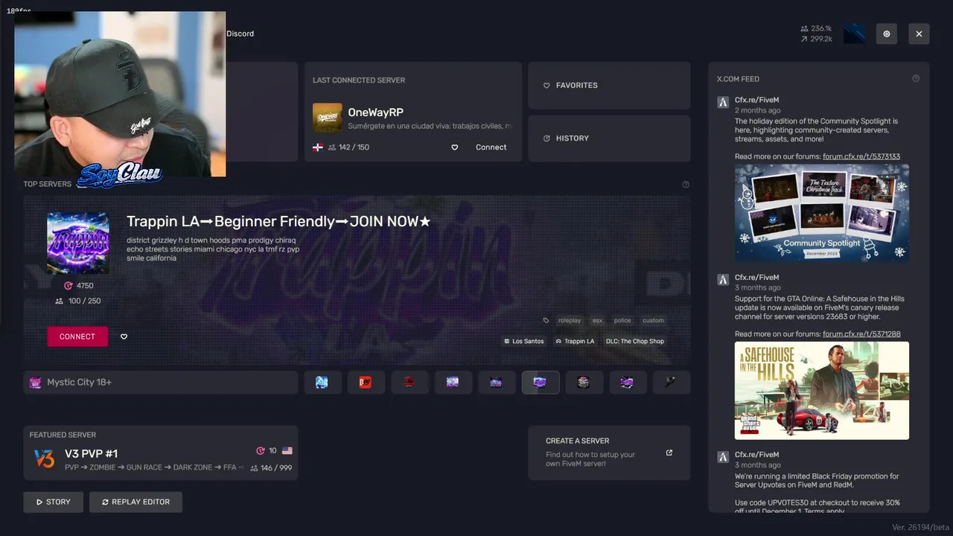
Task: Select the red 99 server icon
Action: pos(366,382)
